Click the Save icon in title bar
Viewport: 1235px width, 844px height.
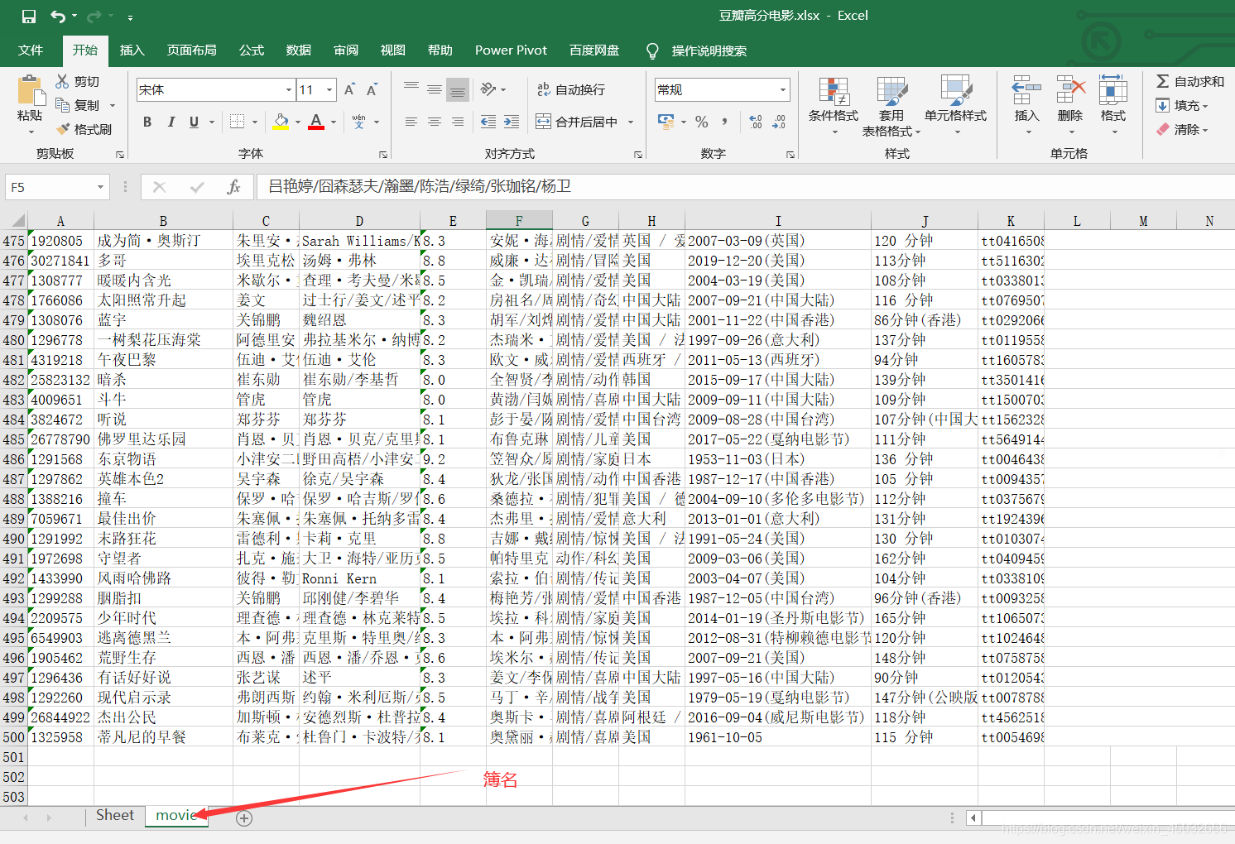29,17
